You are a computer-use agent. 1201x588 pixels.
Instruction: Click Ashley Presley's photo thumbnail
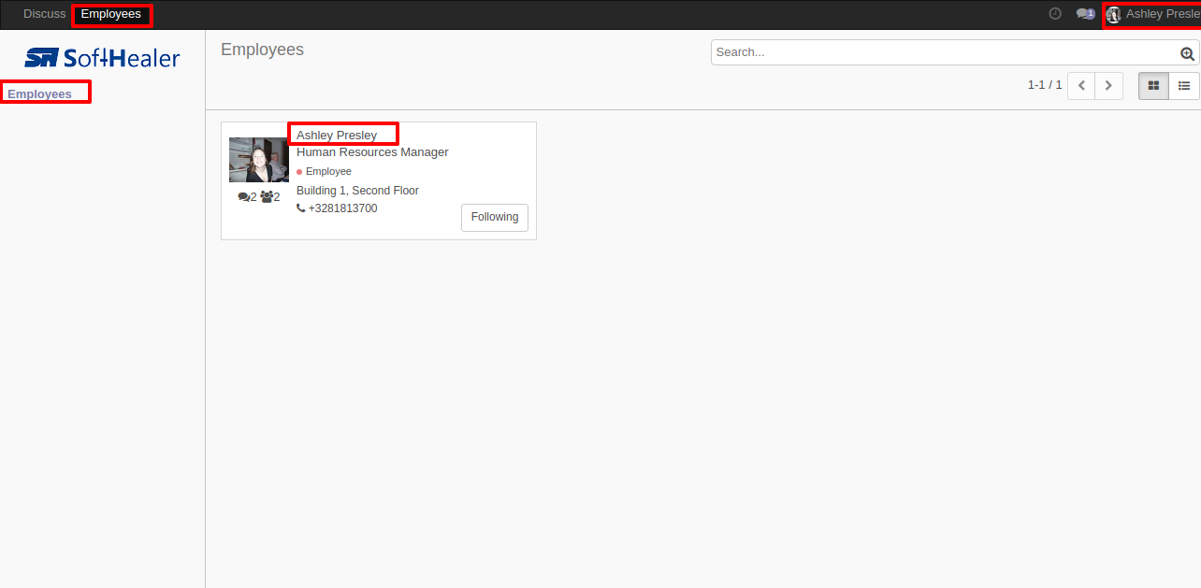tap(259, 160)
